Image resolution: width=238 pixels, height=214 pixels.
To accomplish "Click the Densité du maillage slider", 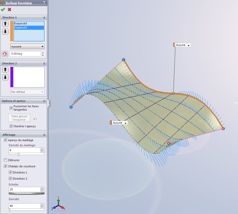I will pos(18,154).
